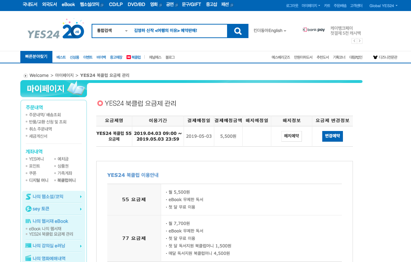Open the 통합검색 category dropdown
Screen dimensions: 411x262
112,31
